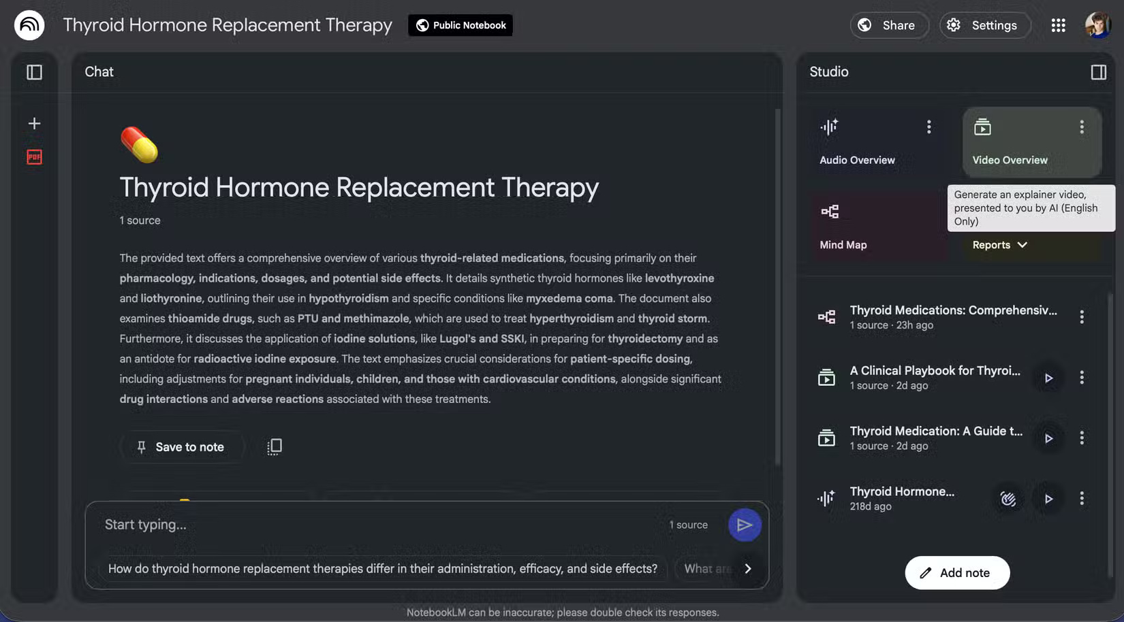The height and width of the screenshot is (622, 1124).
Task: Play the Clinical Playbook video overview
Action: point(1049,378)
